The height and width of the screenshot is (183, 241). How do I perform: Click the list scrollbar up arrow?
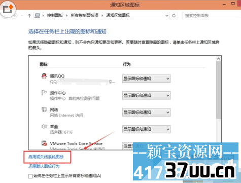219,59
